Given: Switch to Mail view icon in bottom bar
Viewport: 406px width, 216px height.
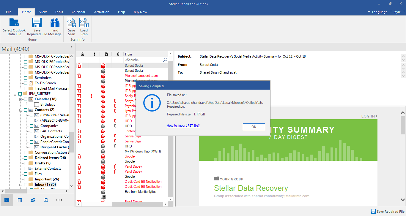Looking at the screenshot, I should 7,200.
